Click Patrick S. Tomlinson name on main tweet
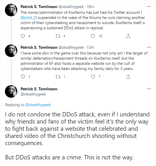The height and width of the screenshot is (166, 156). pyautogui.click(x=39, y=89)
